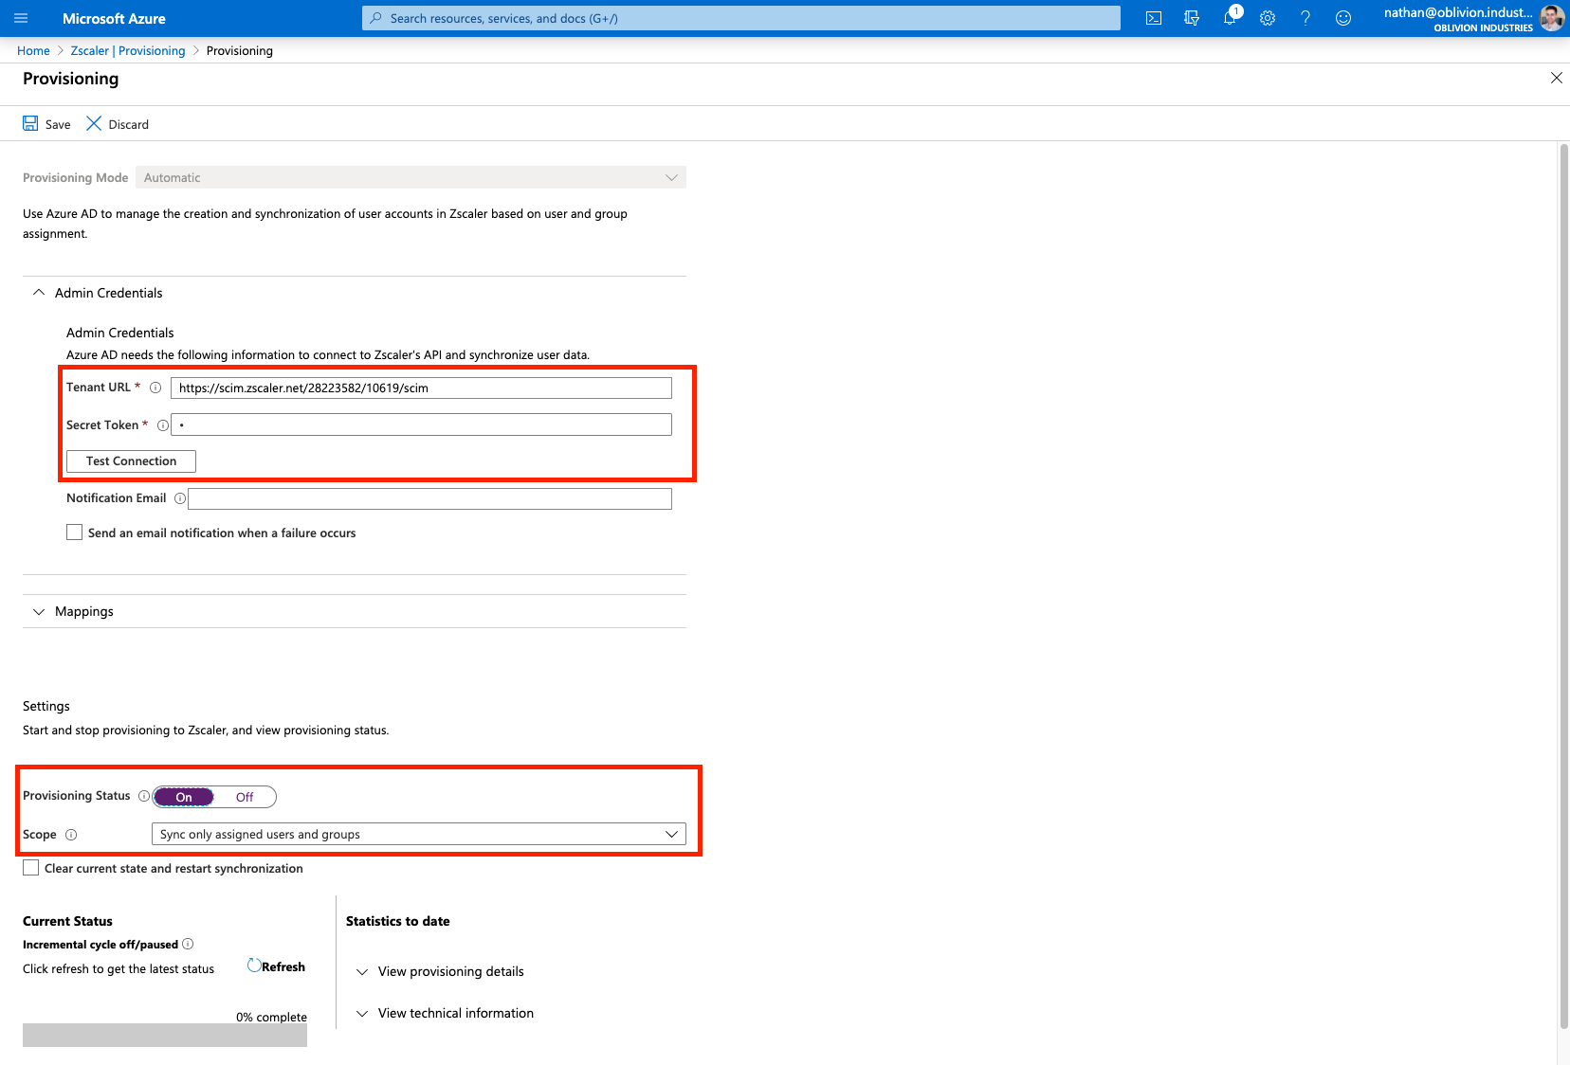
Task: Expand View provisioning details
Action: (450, 971)
